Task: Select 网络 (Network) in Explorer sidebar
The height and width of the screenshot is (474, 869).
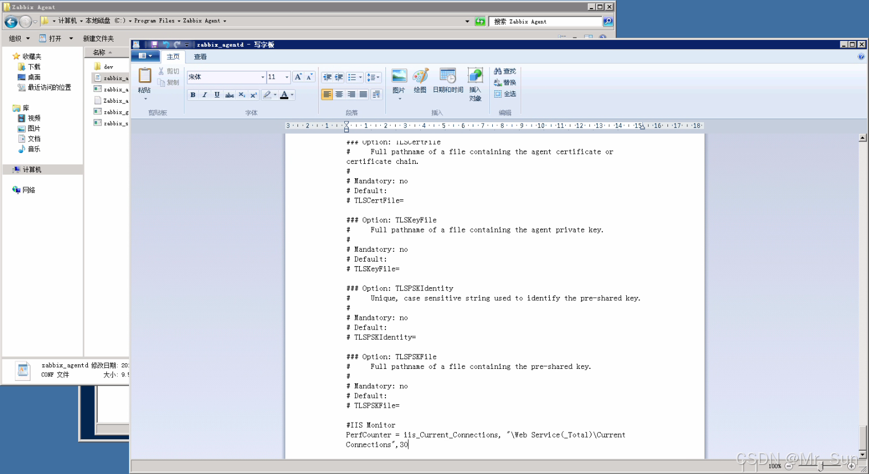Action: (x=23, y=190)
